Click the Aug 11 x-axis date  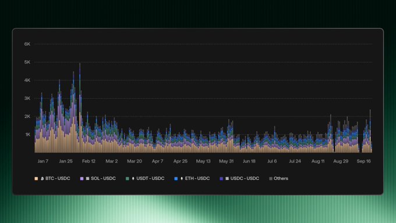[x=318, y=161]
